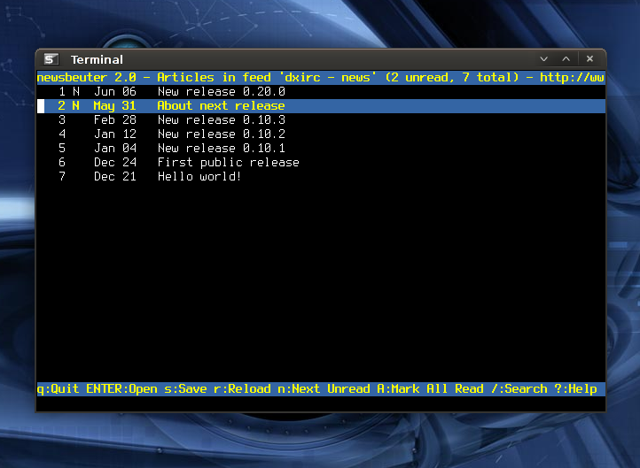640x468 pixels.
Task: Maximize the Terminal window with up chevron
Action: tap(566, 59)
